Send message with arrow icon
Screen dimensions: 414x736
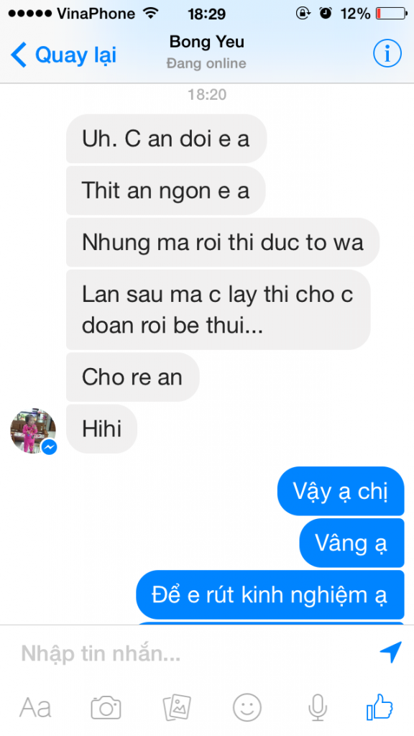point(390,652)
